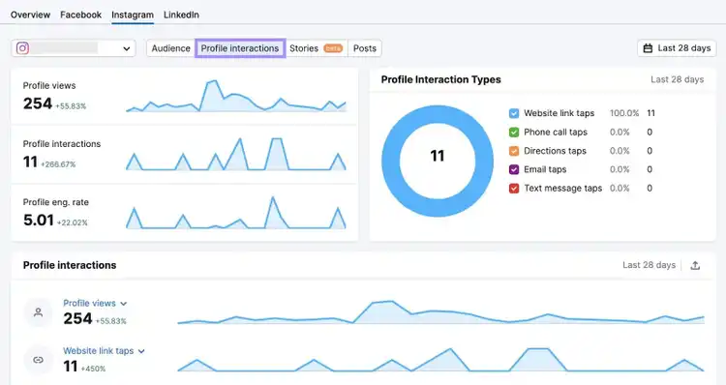Expand the Profile views metric dropdown
Viewport: 726px width, 385px height.
pos(95,304)
